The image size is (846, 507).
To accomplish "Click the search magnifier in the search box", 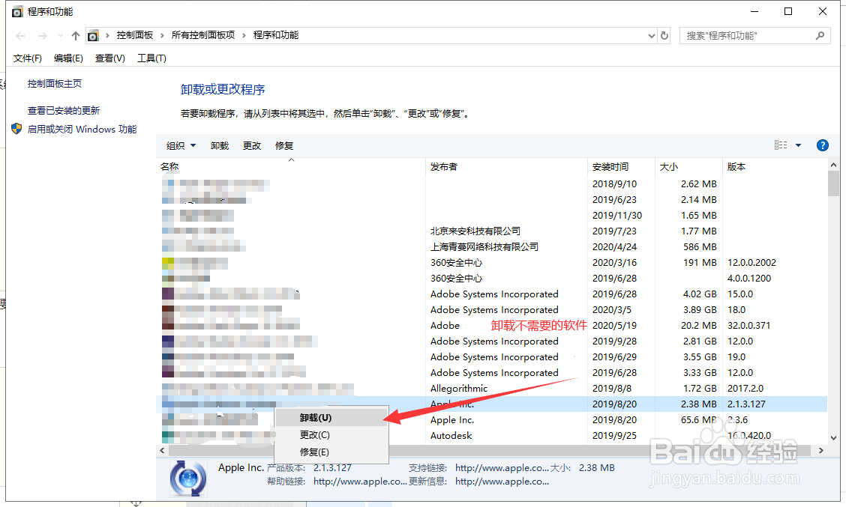I will [820, 35].
